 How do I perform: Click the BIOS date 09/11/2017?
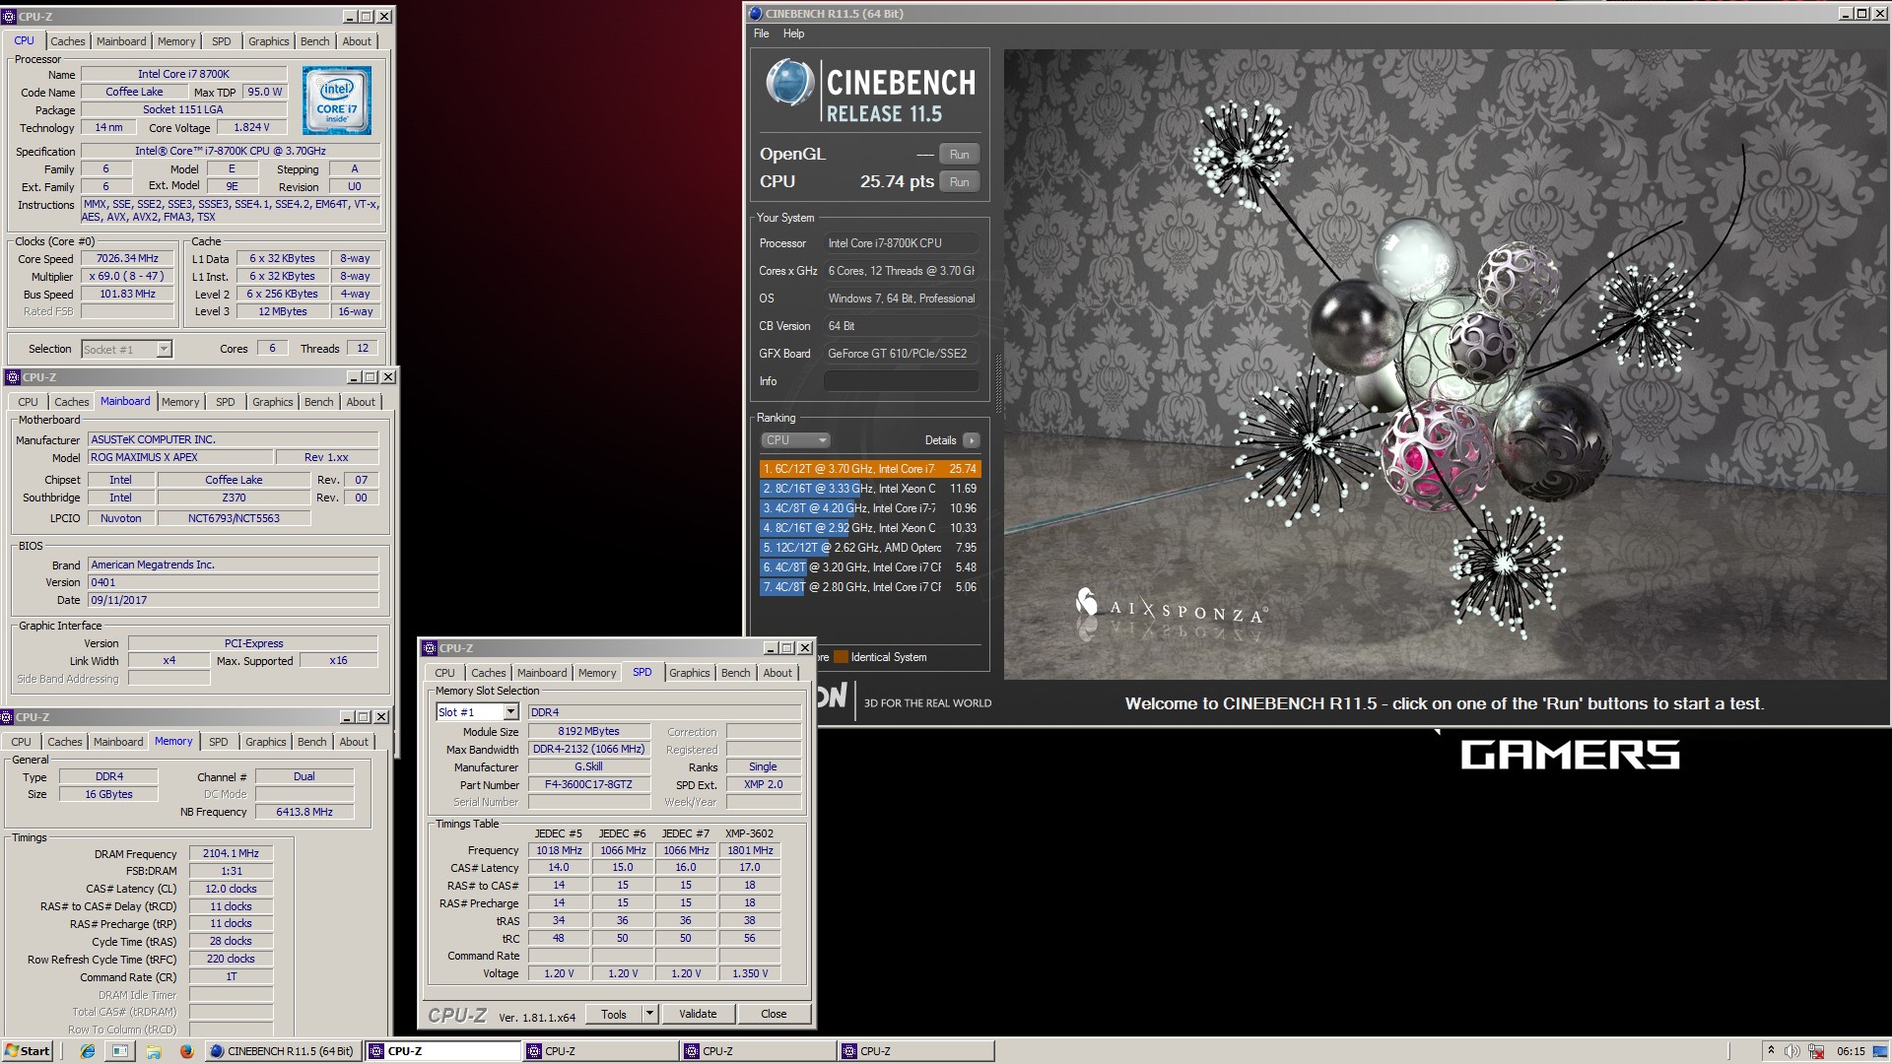click(x=233, y=600)
